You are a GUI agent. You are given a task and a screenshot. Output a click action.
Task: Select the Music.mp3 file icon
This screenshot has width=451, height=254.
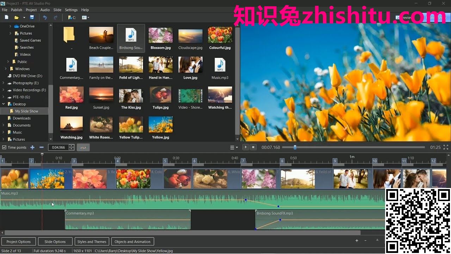[220, 65]
